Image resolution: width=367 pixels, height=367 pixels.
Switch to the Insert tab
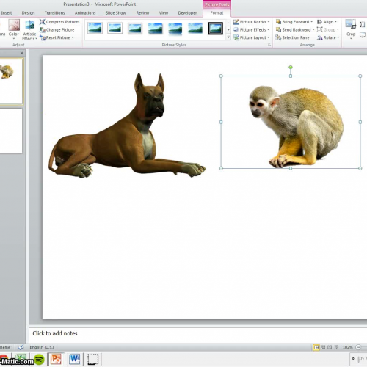click(6, 13)
